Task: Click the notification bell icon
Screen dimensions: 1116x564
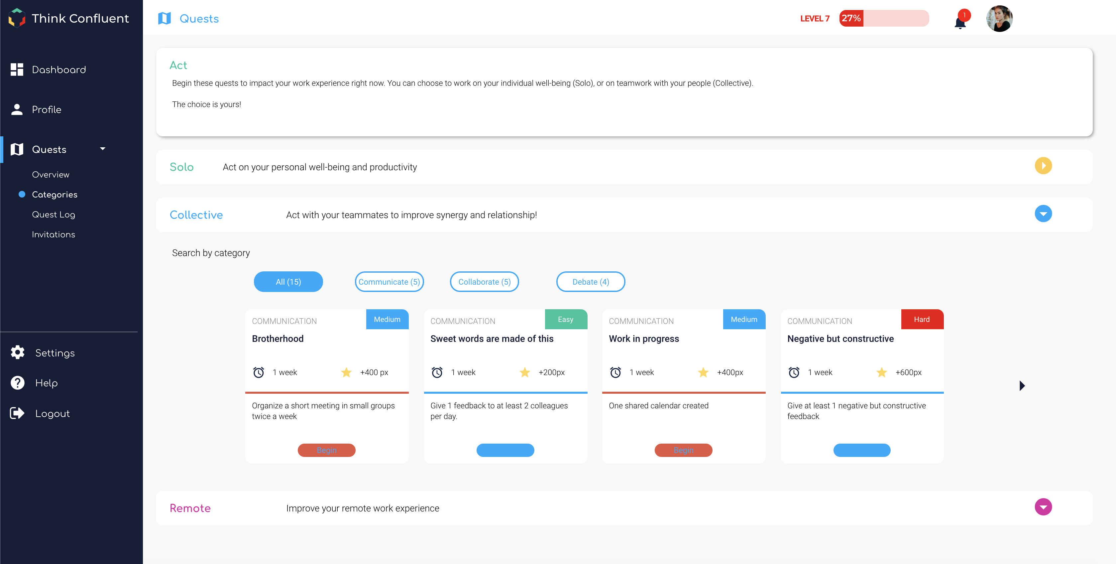Action: (960, 21)
